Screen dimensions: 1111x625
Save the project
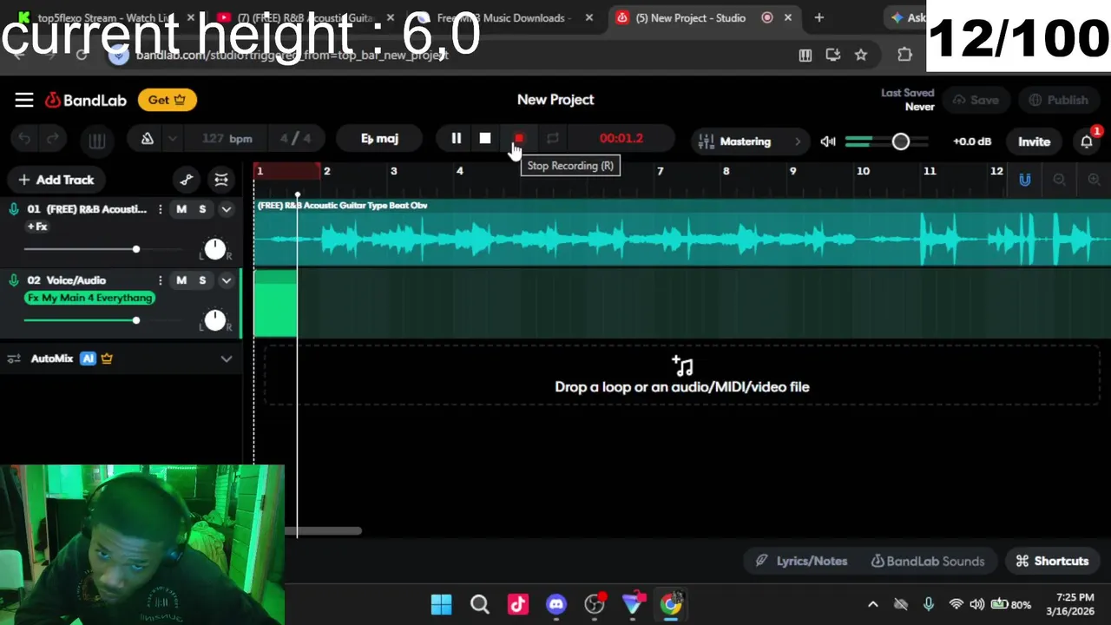tap(976, 100)
